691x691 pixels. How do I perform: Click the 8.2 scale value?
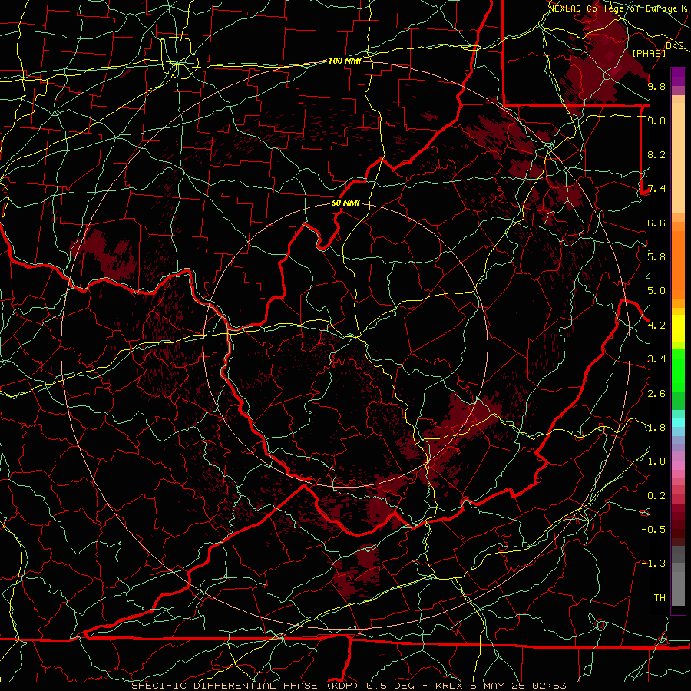pos(656,154)
